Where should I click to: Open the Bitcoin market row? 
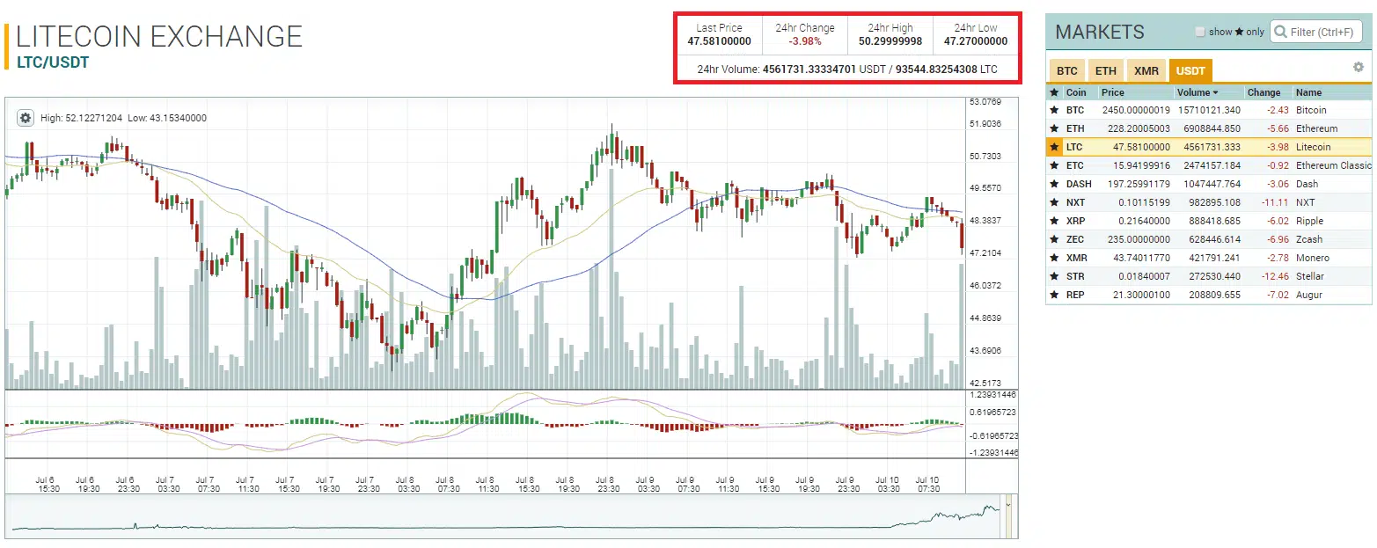pos(1209,110)
